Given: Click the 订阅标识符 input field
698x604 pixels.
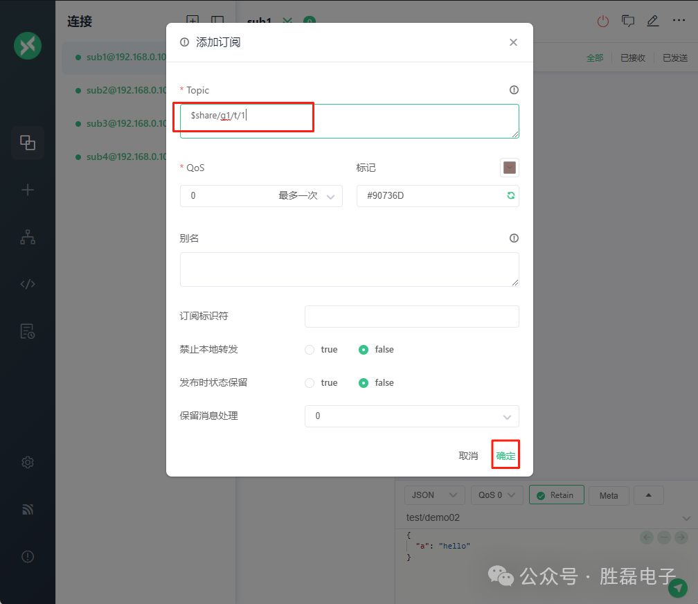Looking at the screenshot, I should 411,317.
